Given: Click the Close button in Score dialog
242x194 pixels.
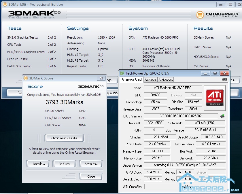Looking at the screenshot, I should [x=91, y=176].
